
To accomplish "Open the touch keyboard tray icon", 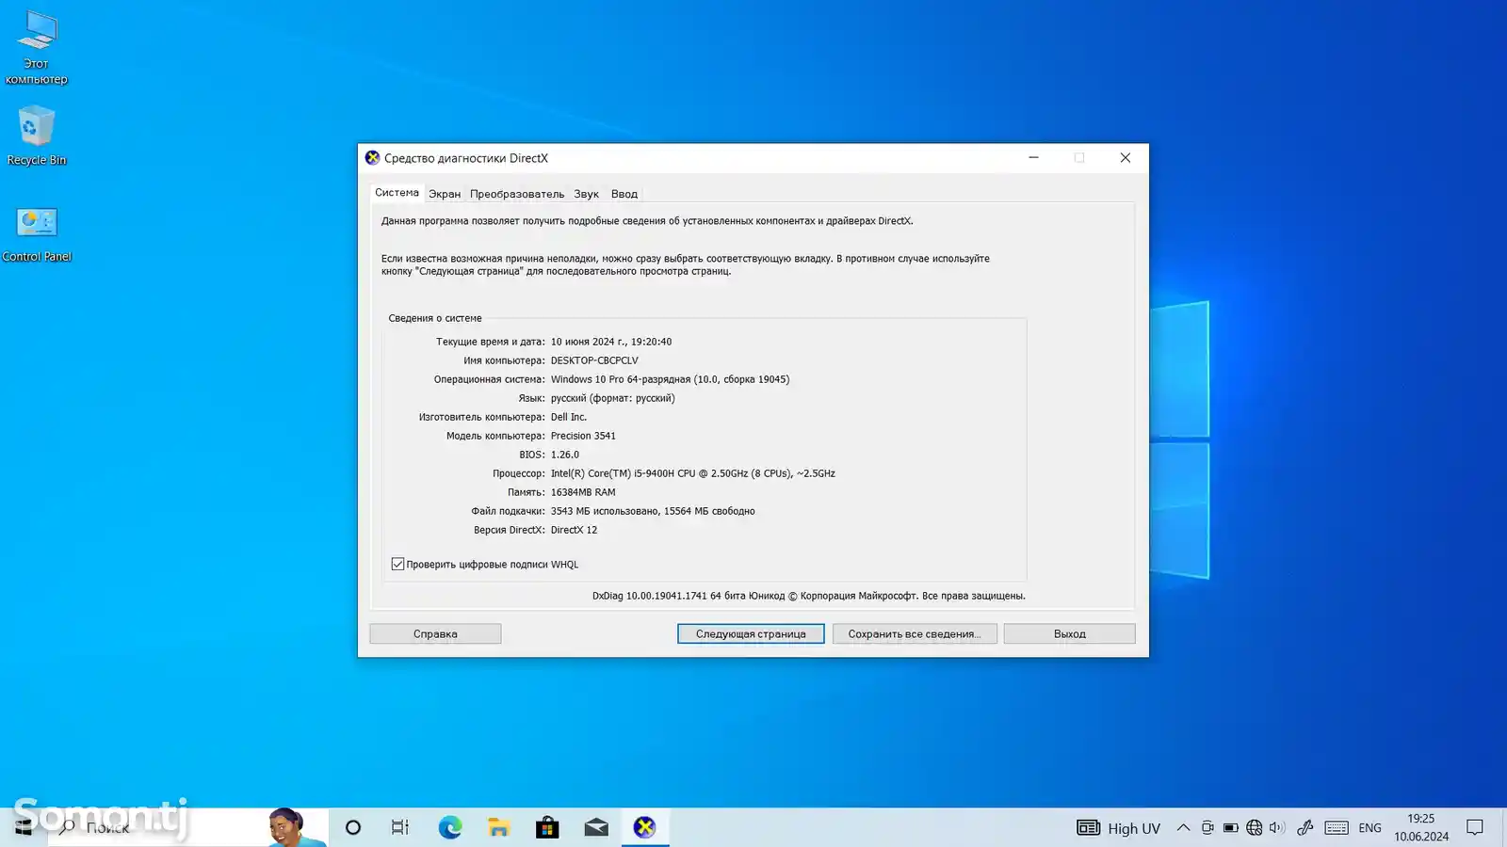I will click(1337, 828).
